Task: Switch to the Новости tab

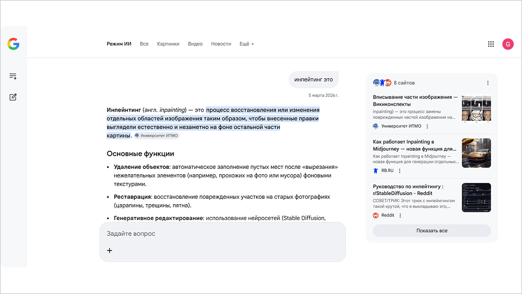Action: tap(221, 44)
